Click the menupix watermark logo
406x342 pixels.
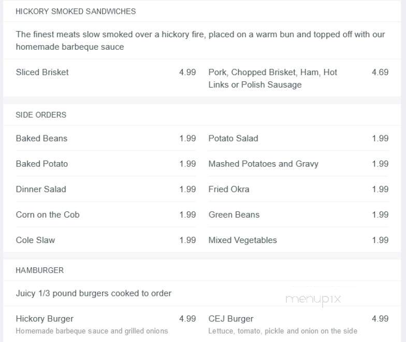[x=313, y=300]
